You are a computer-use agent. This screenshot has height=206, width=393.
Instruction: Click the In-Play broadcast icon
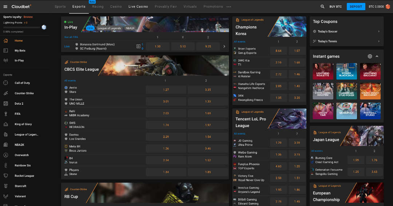pyautogui.click(x=6, y=61)
